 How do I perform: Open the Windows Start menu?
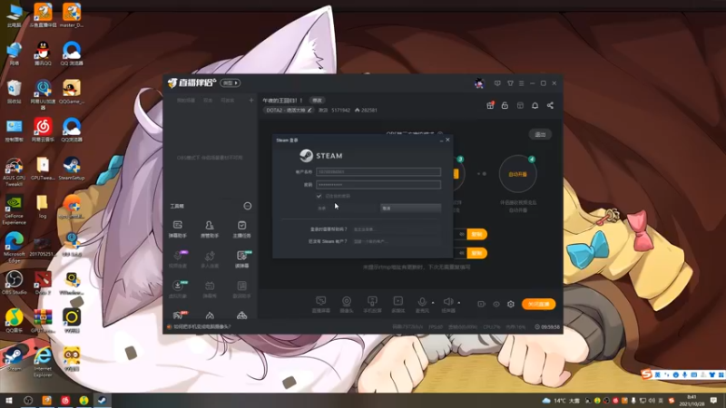(9, 400)
